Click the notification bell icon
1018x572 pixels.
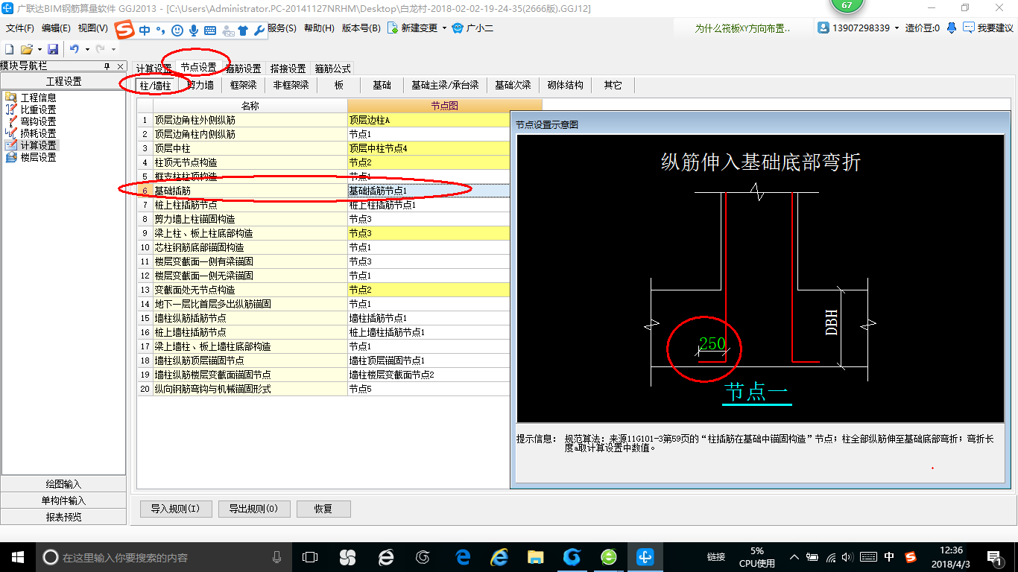(x=952, y=28)
